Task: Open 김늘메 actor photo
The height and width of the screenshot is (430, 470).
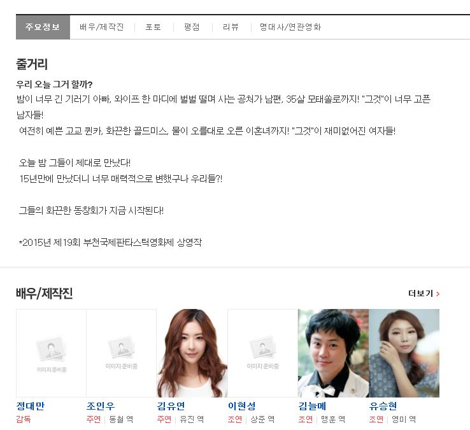Action: tap(333, 353)
